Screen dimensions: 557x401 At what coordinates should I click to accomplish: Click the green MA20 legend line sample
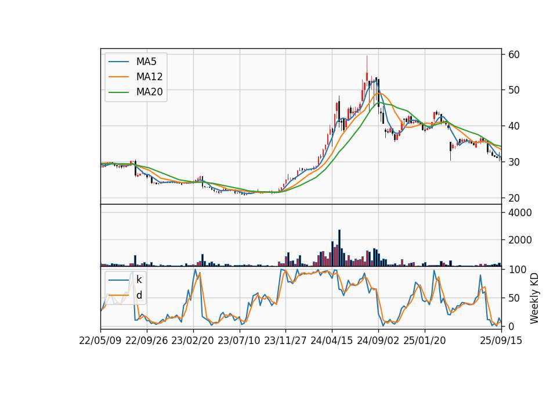[x=118, y=92]
